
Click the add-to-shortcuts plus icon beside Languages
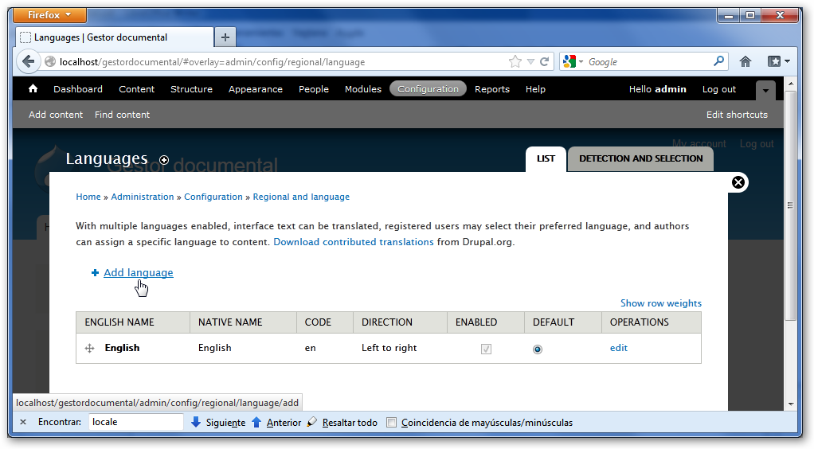[x=164, y=160]
